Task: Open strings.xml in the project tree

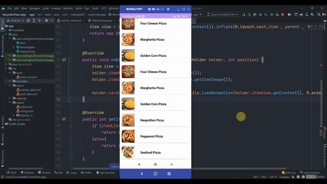Action: [x=25, y=111]
